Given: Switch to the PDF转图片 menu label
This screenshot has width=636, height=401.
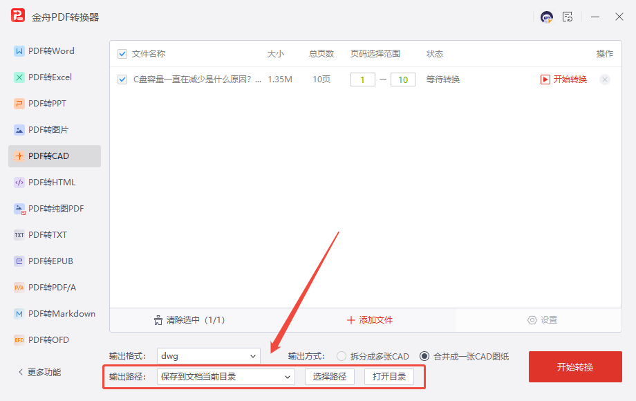Looking at the screenshot, I should coord(48,130).
